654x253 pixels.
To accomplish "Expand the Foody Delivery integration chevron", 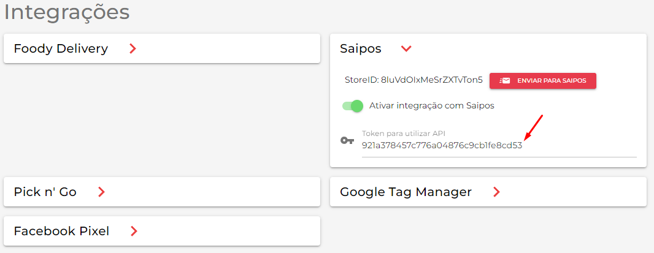I will (133, 49).
